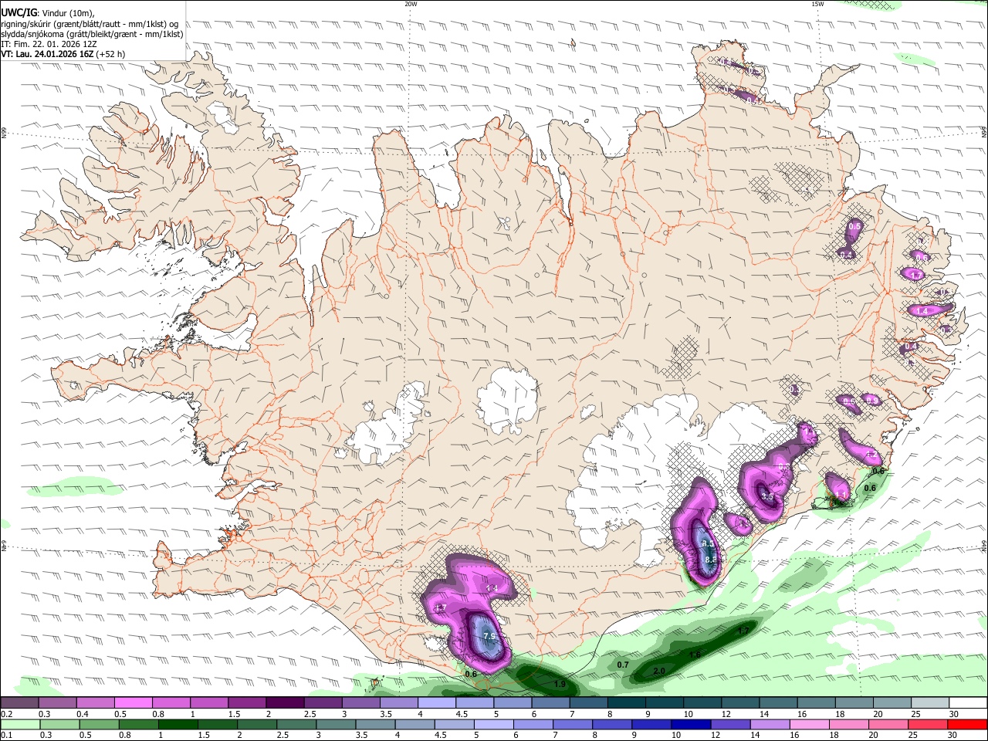The width and height of the screenshot is (988, 741).
Task: Select the first dark mauve top-legend swatch
Action: [x=19, y=702]
